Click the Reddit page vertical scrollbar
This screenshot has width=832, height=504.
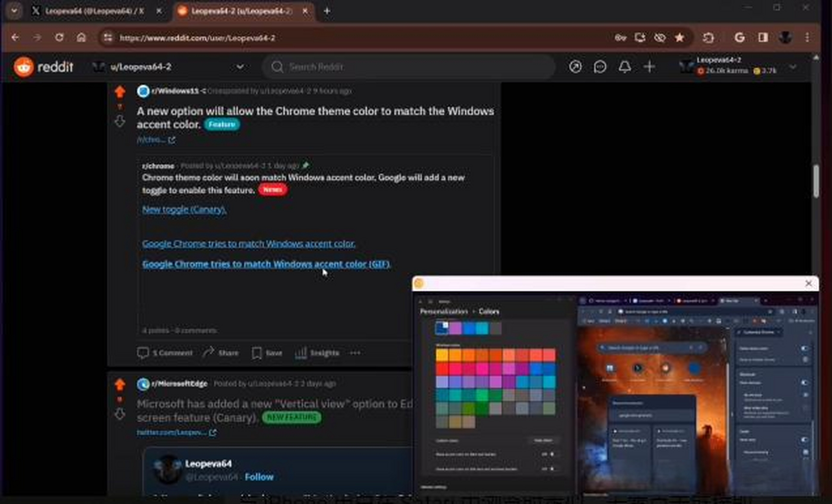[816, 181]
